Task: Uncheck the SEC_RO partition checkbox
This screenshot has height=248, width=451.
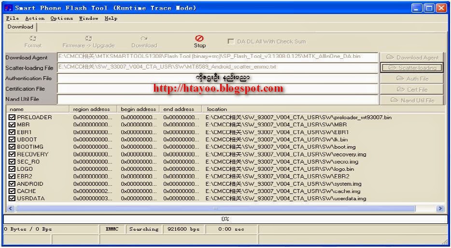Action: (12, 162)
